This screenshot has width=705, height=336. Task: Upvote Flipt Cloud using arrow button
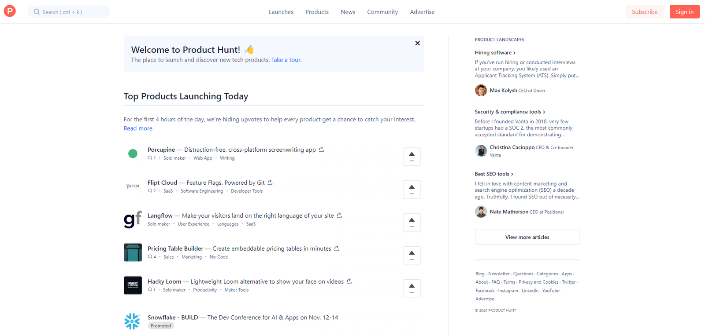point(412,190)
